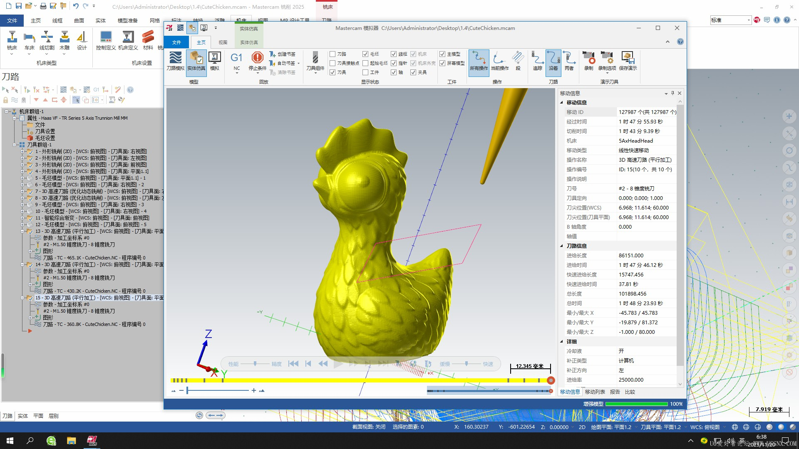This screenshot has width=799, height=449.
Task: Switch to the 视图 tab in simulator
Action: click(x=223, y=42)
